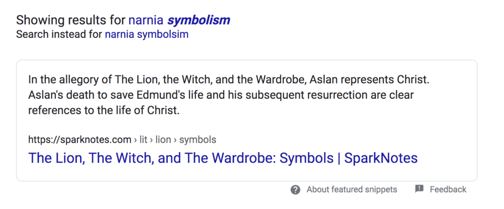Click the 'references to the life of Christ' line
The height and width of the screenshot is (209, 504).
[x=103, y=110]
